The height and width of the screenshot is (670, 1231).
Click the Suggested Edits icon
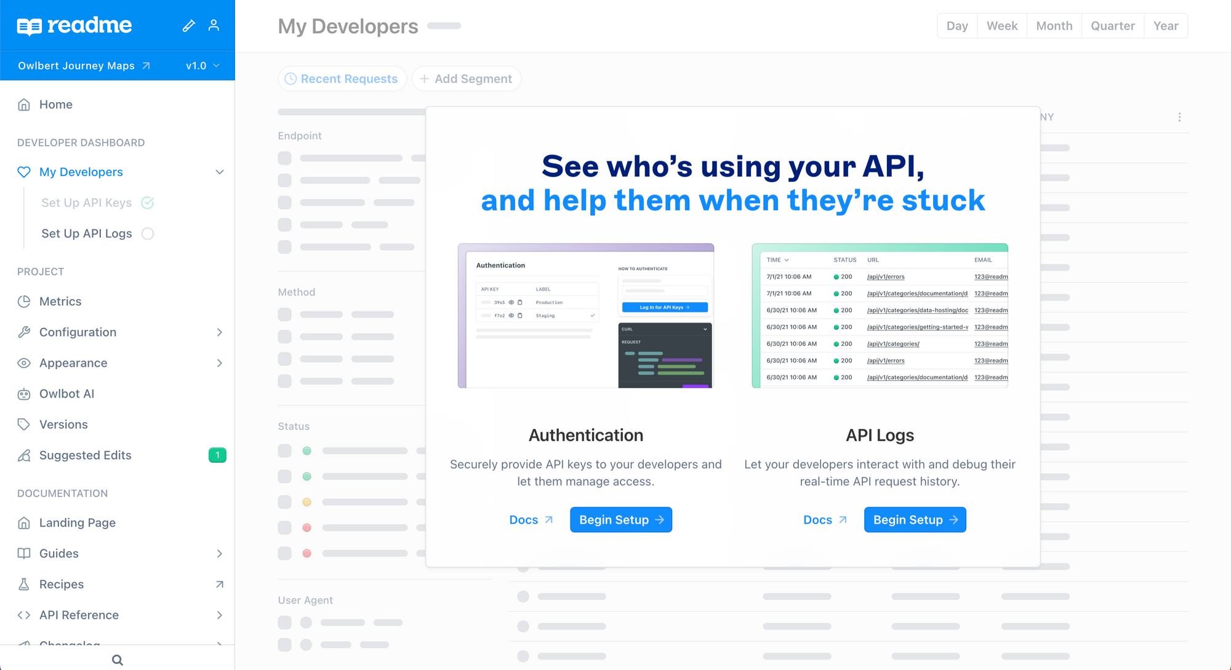[x=23, y=455]
